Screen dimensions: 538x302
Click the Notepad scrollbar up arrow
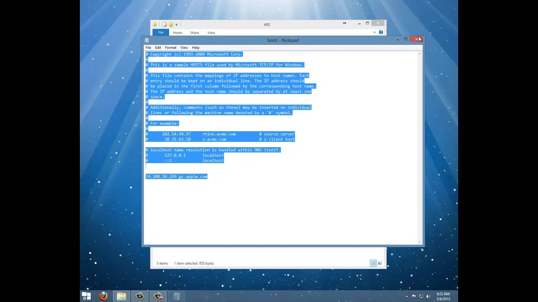(x=419, y=54)
